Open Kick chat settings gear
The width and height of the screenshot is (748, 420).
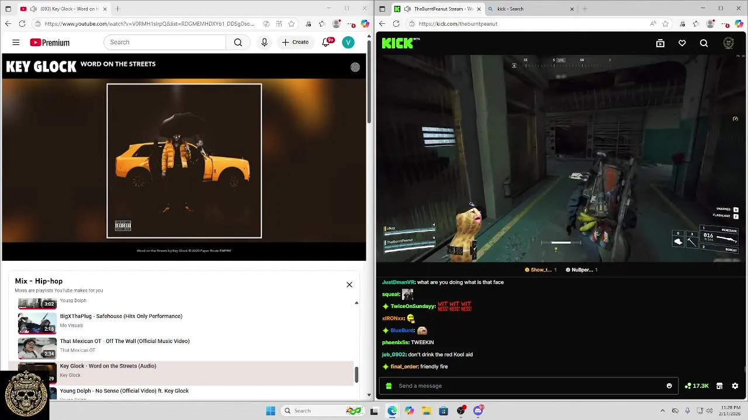[x=735, y=386]
